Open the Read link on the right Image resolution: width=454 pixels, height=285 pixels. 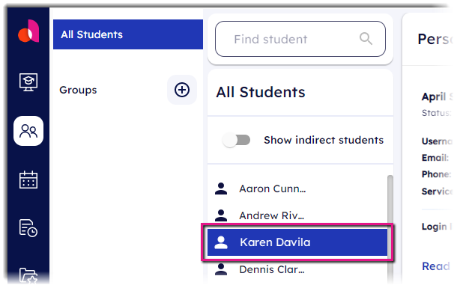point(436,266)
